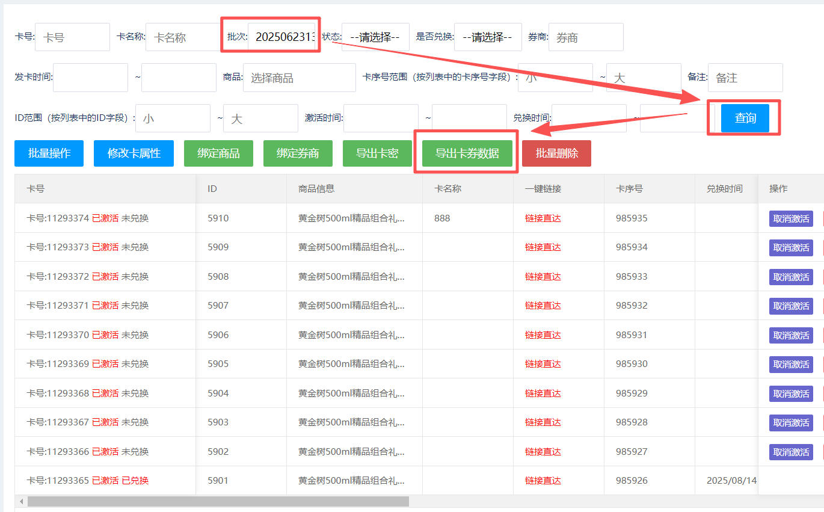Click the green 绑定商品 button

(218, 153)
